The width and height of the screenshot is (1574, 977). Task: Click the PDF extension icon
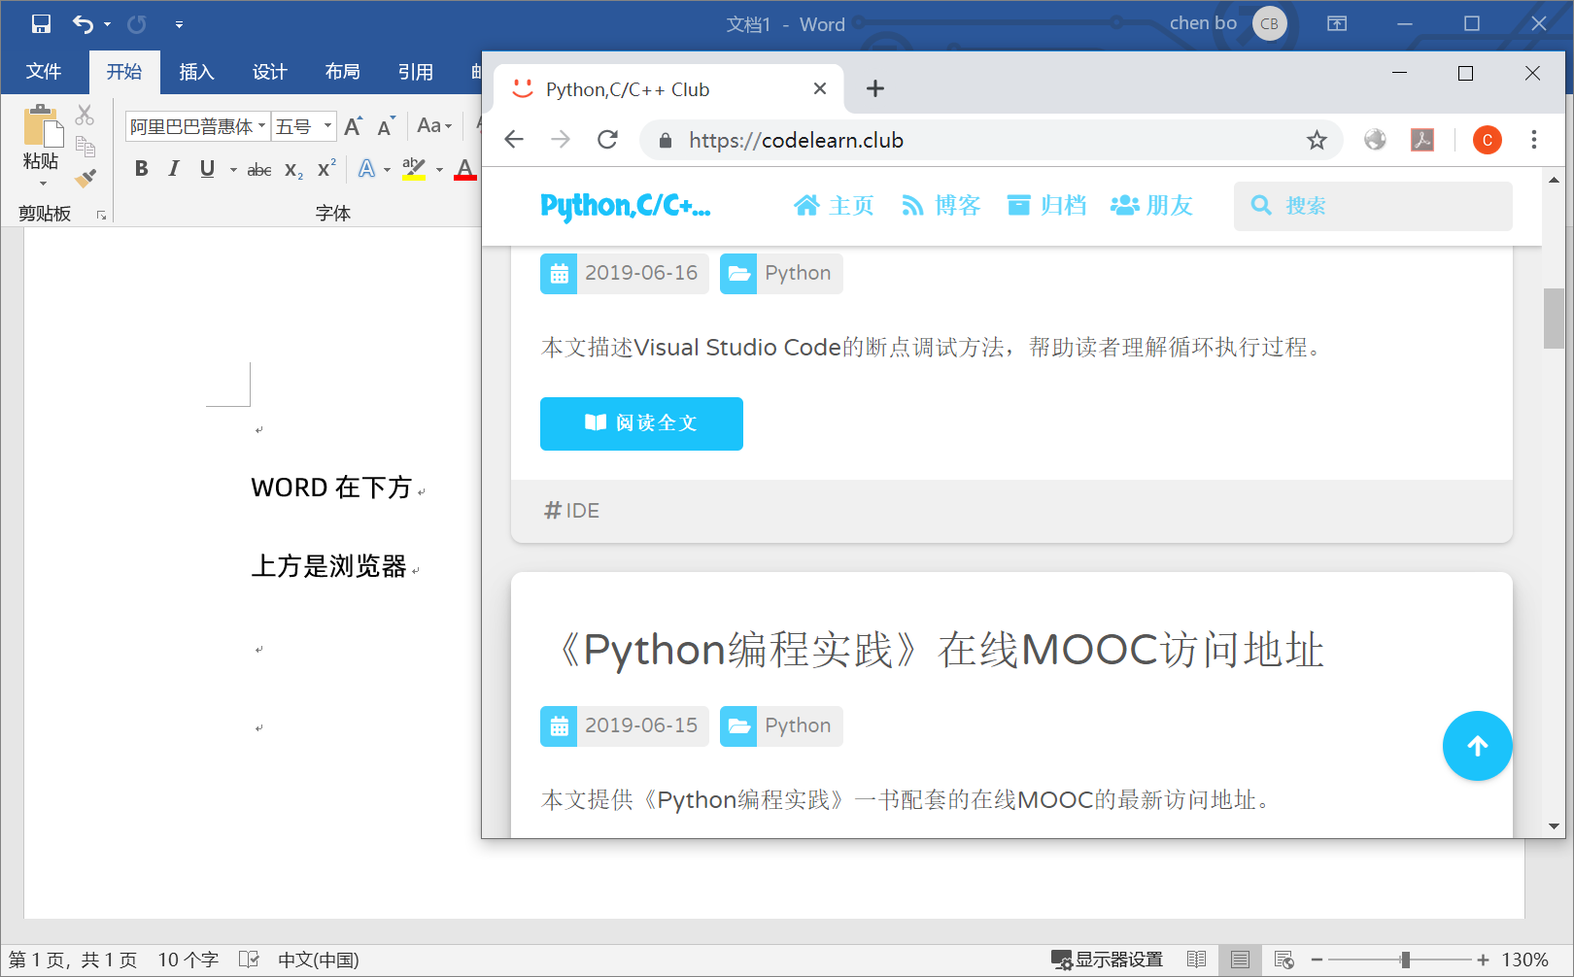[x=1422, y=140]
